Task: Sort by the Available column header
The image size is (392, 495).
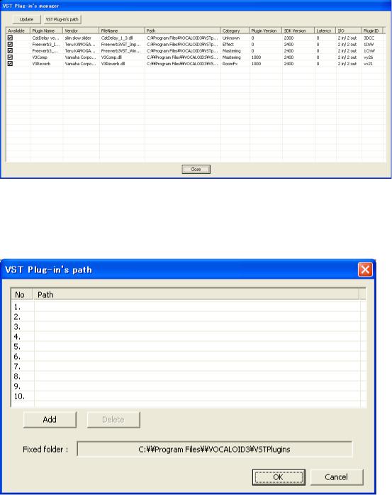Action: click(18, 30)
